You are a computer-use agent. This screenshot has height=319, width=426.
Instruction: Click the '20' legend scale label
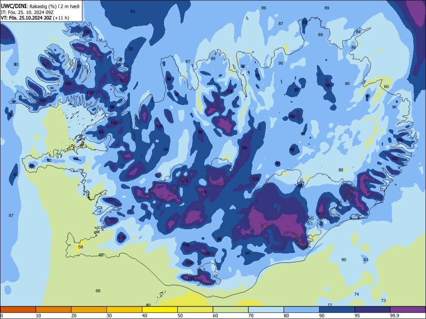(74, 316)
